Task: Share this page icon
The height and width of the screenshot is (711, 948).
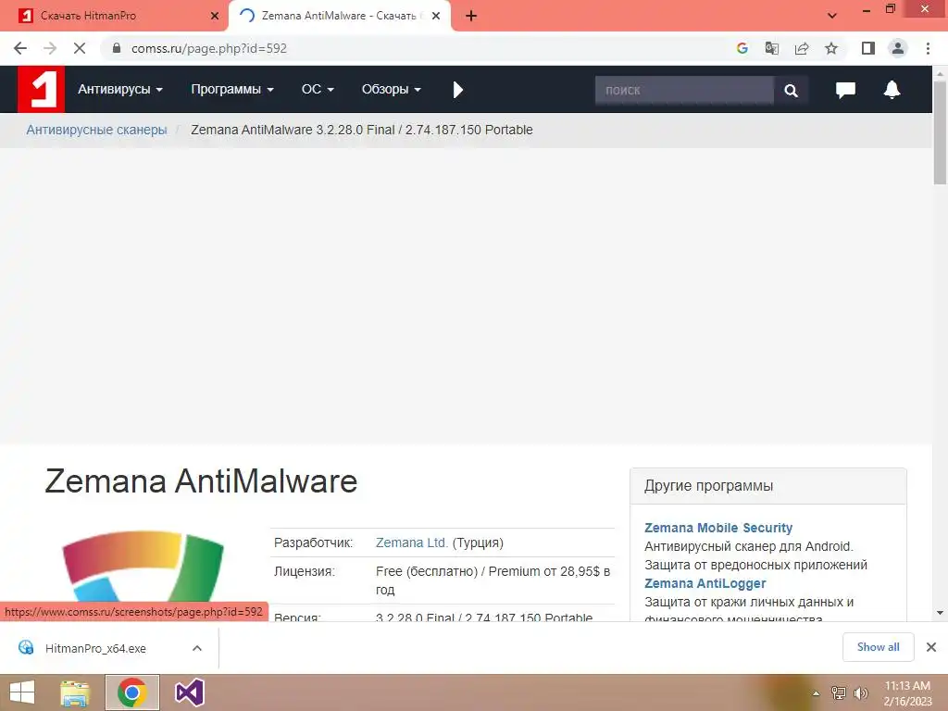Action: pos(802,48)
